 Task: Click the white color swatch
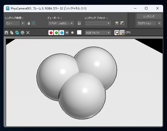tap(79, 33)
